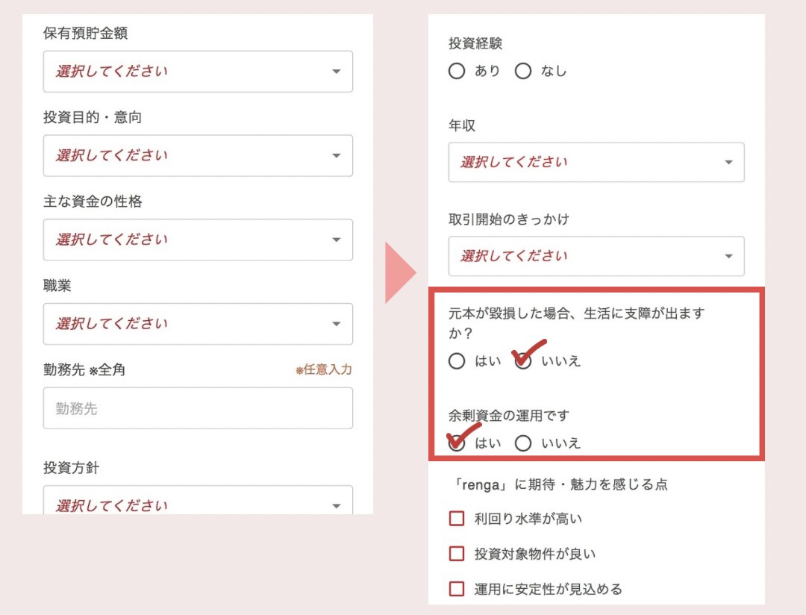Click the caret icon in 職業 field

pos(336,324)
